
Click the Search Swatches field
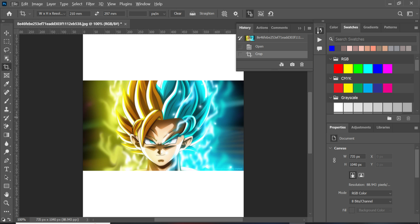(375, 39)
